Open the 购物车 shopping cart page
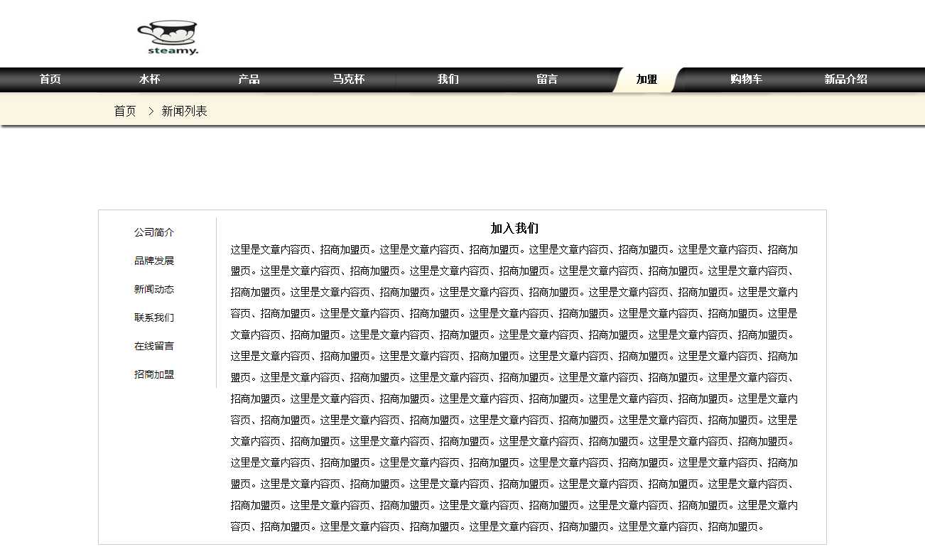Screen dimensions: 925x559 tap(746, 80)
